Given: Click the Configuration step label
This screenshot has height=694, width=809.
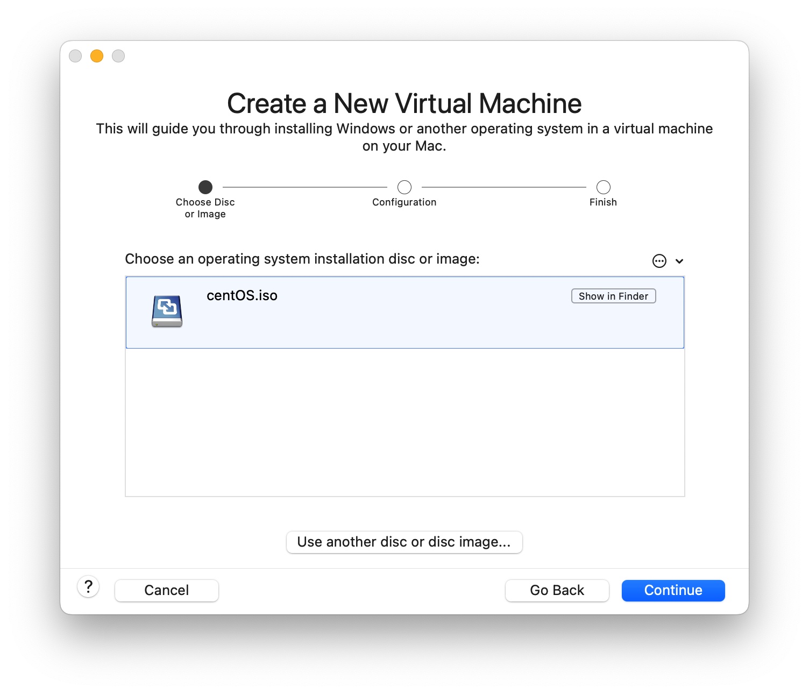Looking at the screenshot, I should (x=404, y=202).
